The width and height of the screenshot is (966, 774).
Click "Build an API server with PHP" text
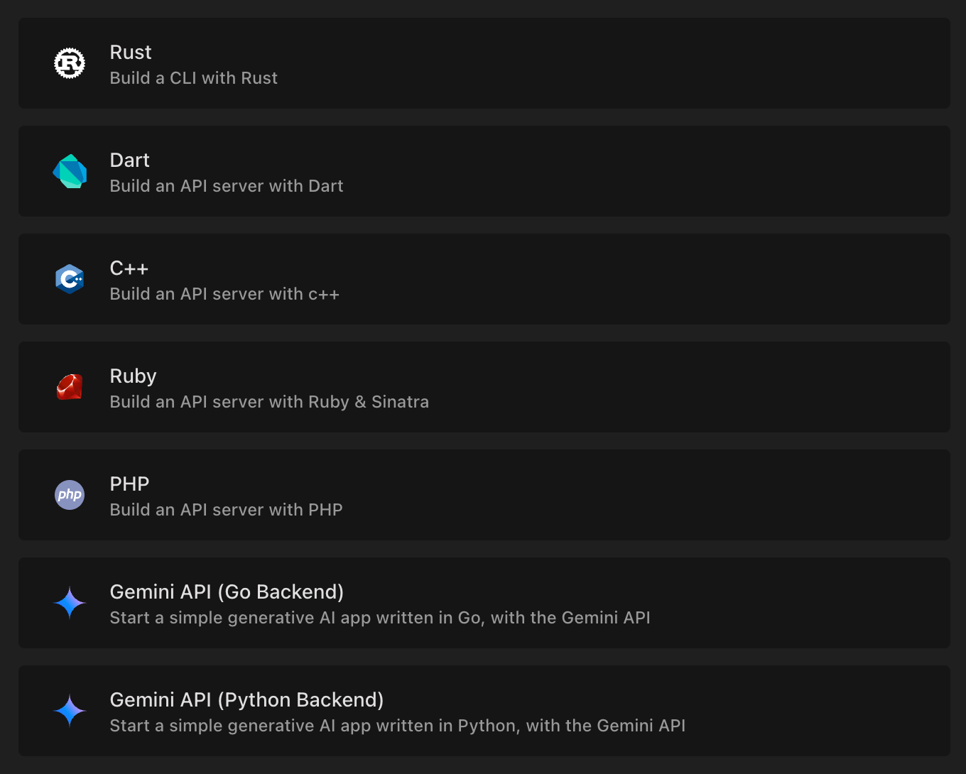227,510
